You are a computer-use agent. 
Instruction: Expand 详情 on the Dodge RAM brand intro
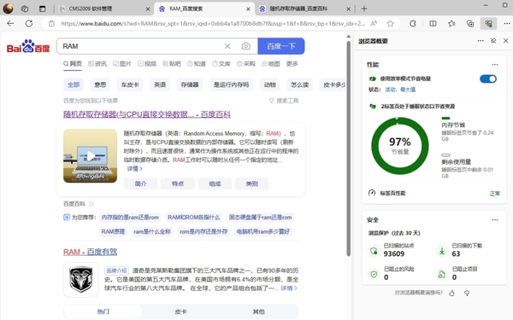(289, 288)
